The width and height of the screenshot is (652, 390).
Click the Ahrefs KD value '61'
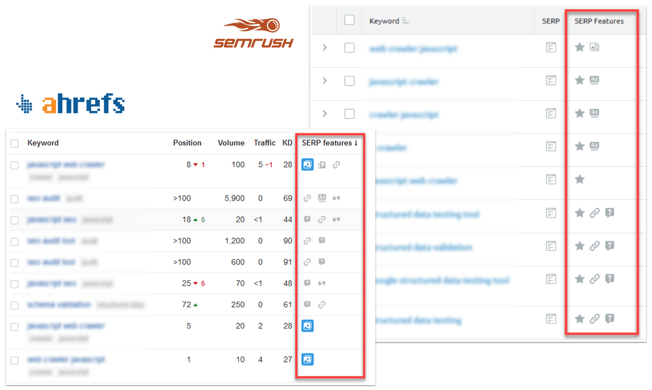point(288,304)
